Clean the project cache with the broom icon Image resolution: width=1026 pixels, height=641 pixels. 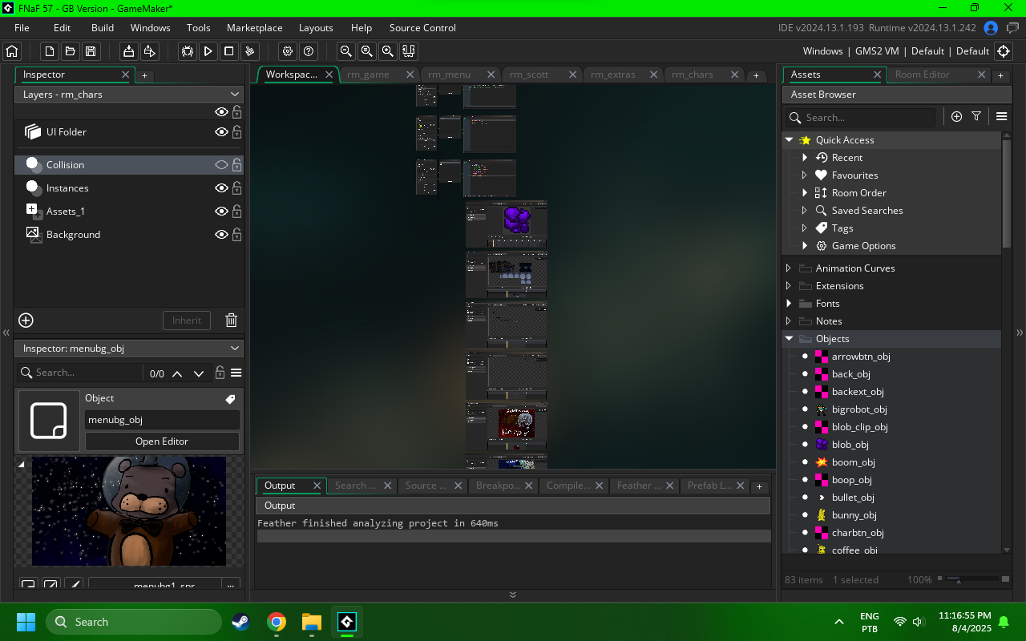[x=248, y=50]
